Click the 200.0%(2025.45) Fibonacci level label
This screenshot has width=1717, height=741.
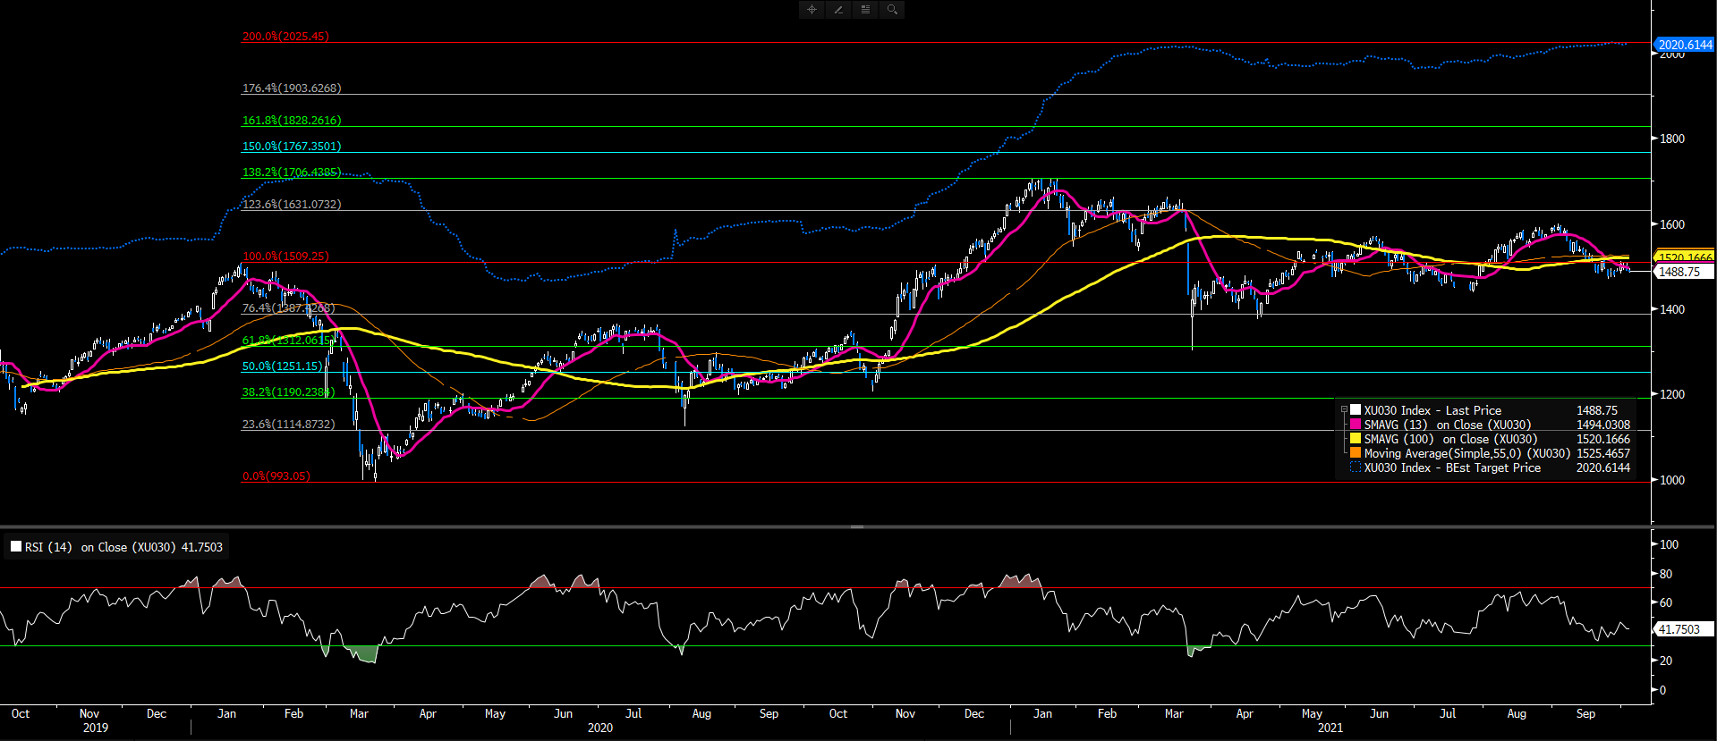click(285, 37)
